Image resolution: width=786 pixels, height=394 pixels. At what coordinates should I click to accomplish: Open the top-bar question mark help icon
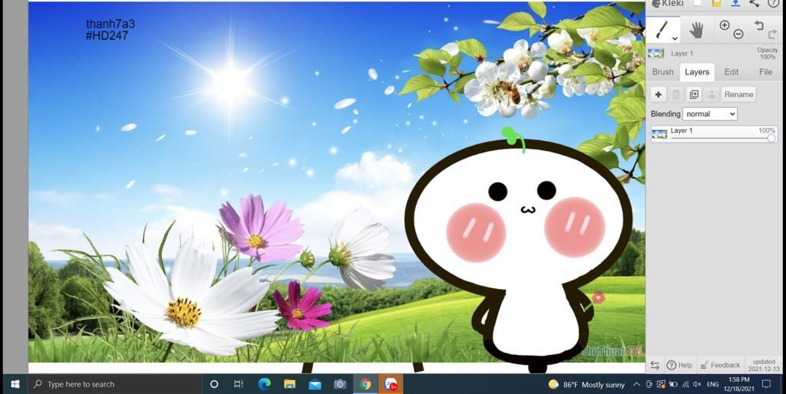point(774,3)
